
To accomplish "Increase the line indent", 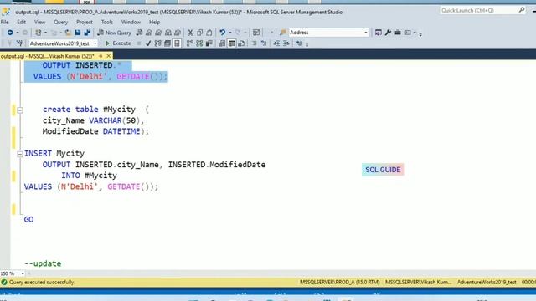I will click(286, 43).
